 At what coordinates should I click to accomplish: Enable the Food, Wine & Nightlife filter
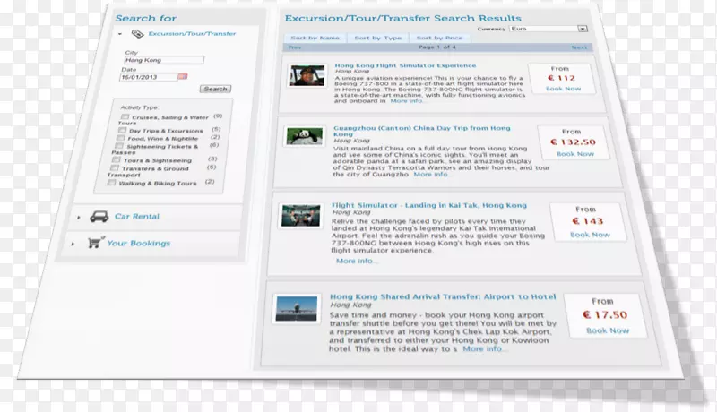point(121,139)
